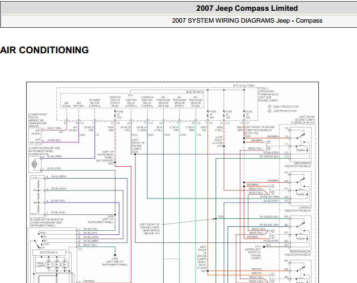Click the 'VIO/LT GRN' wire label
Image resolution: width=357 pixels, height=283 pixels.
[54, 128]
